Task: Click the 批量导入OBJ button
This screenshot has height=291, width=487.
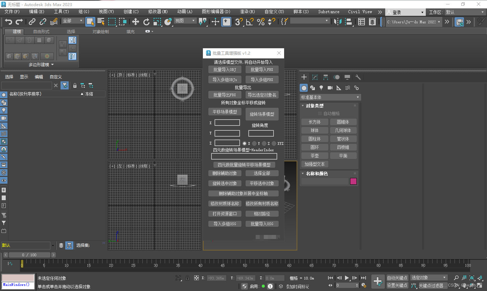Action: (x=225, y=70)
